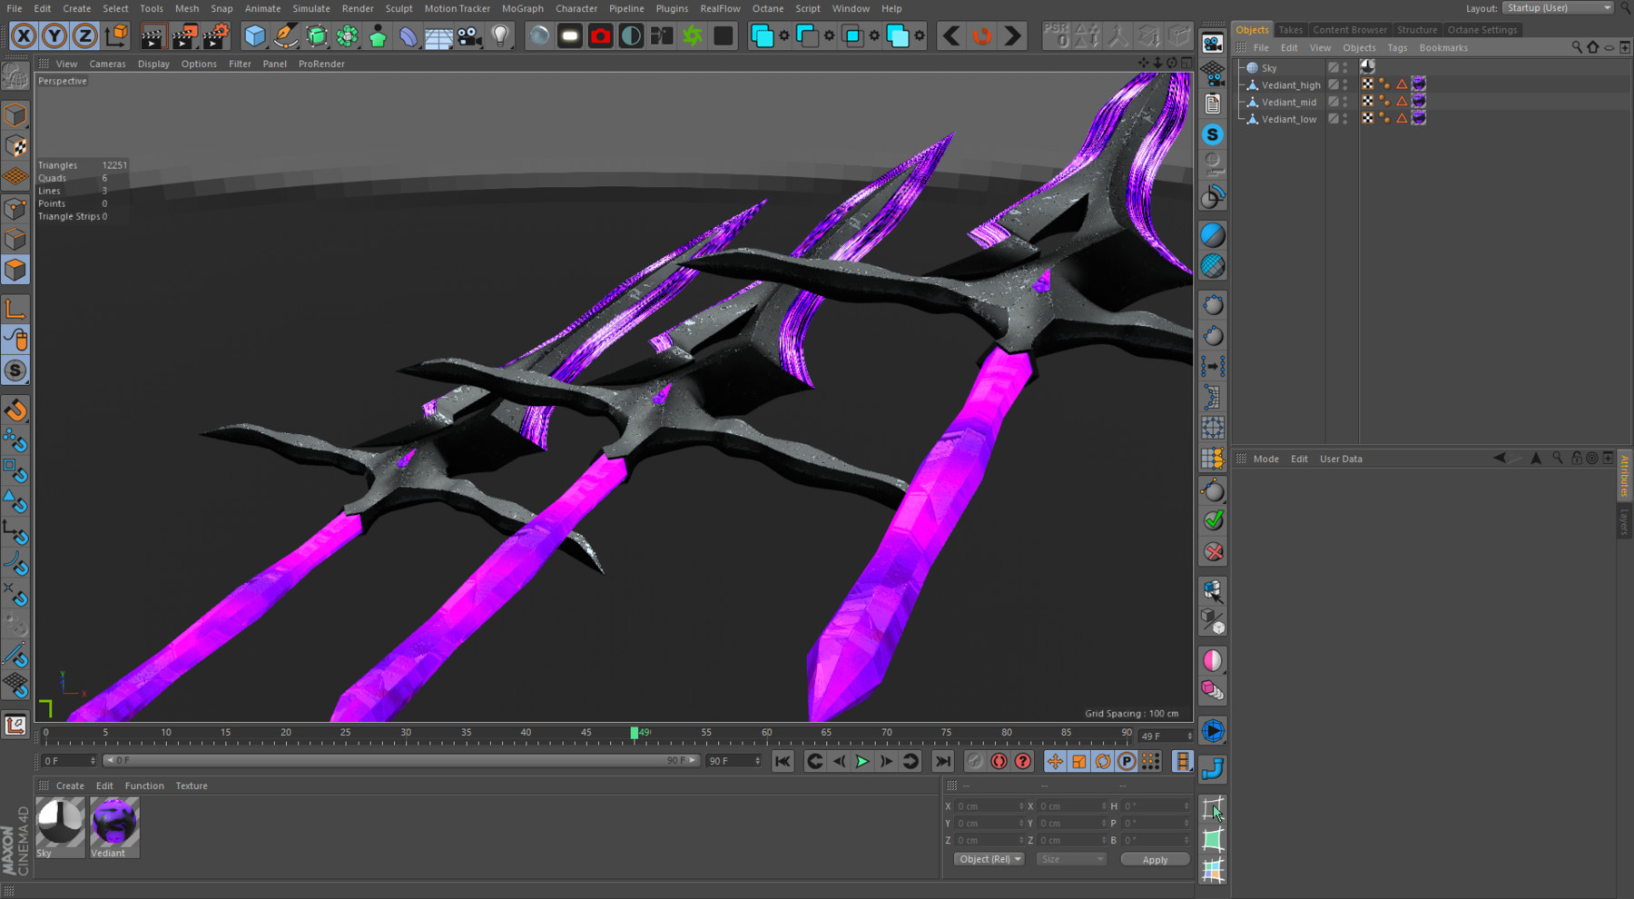
Task: Select the Model mode icon
Action: pos(15,115)
